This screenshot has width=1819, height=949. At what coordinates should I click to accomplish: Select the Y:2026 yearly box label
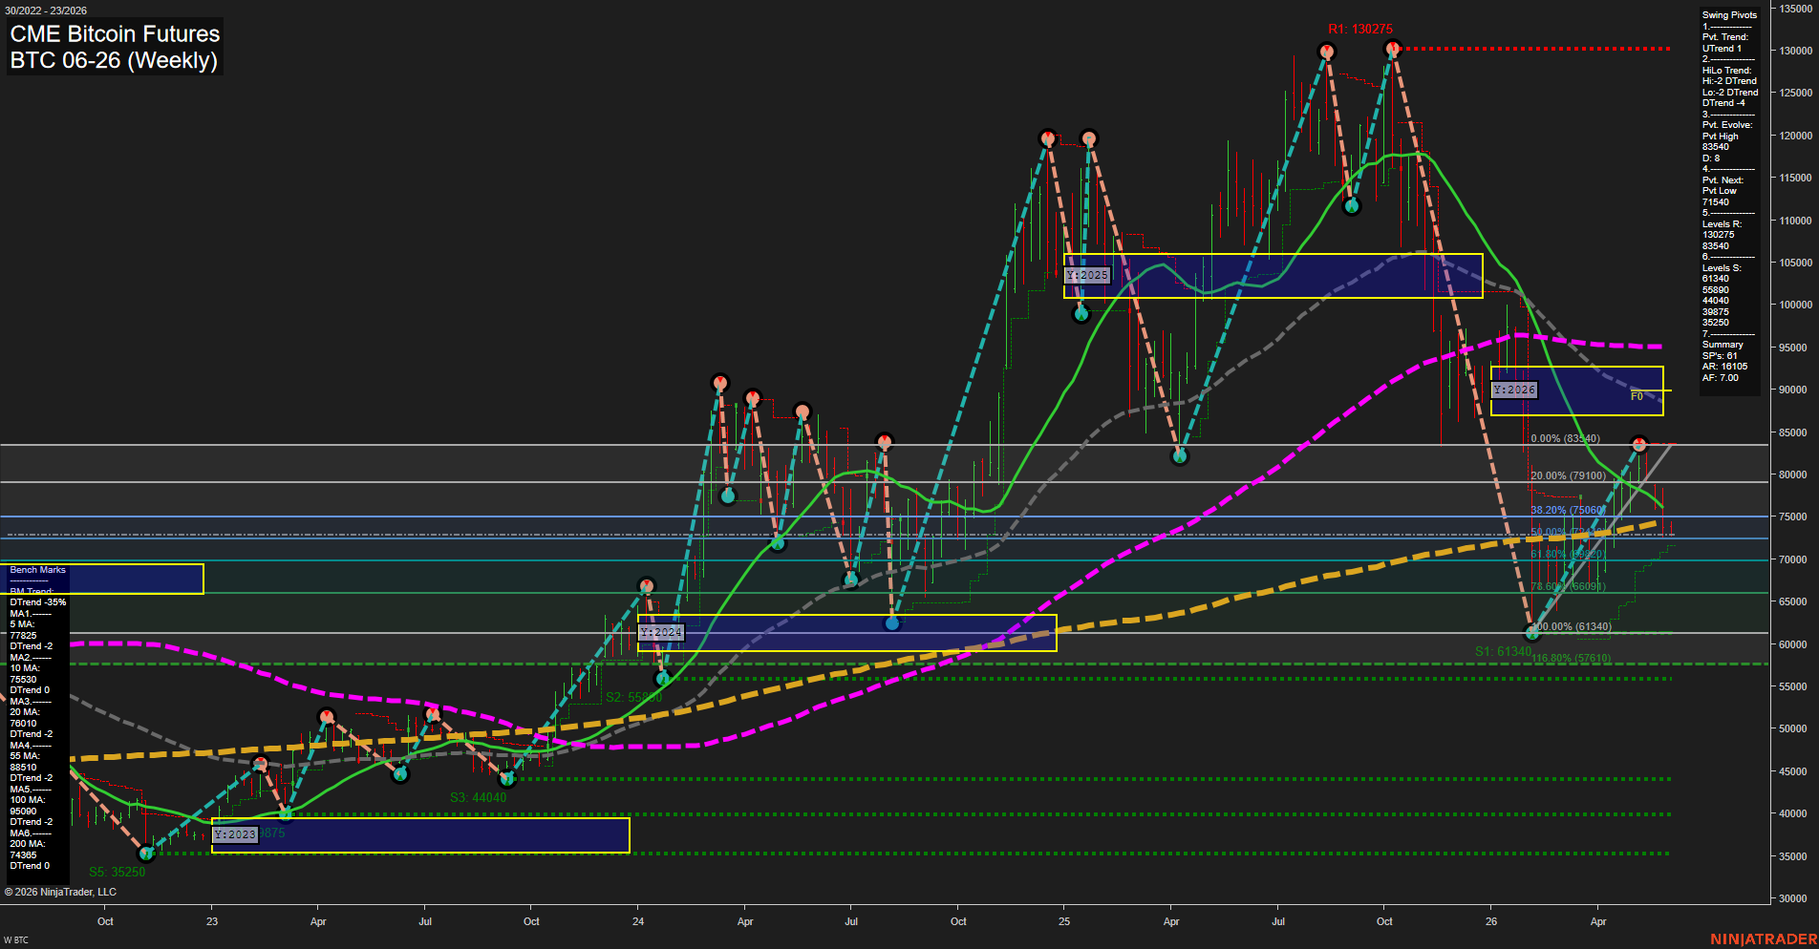(x=1514, y=390)
